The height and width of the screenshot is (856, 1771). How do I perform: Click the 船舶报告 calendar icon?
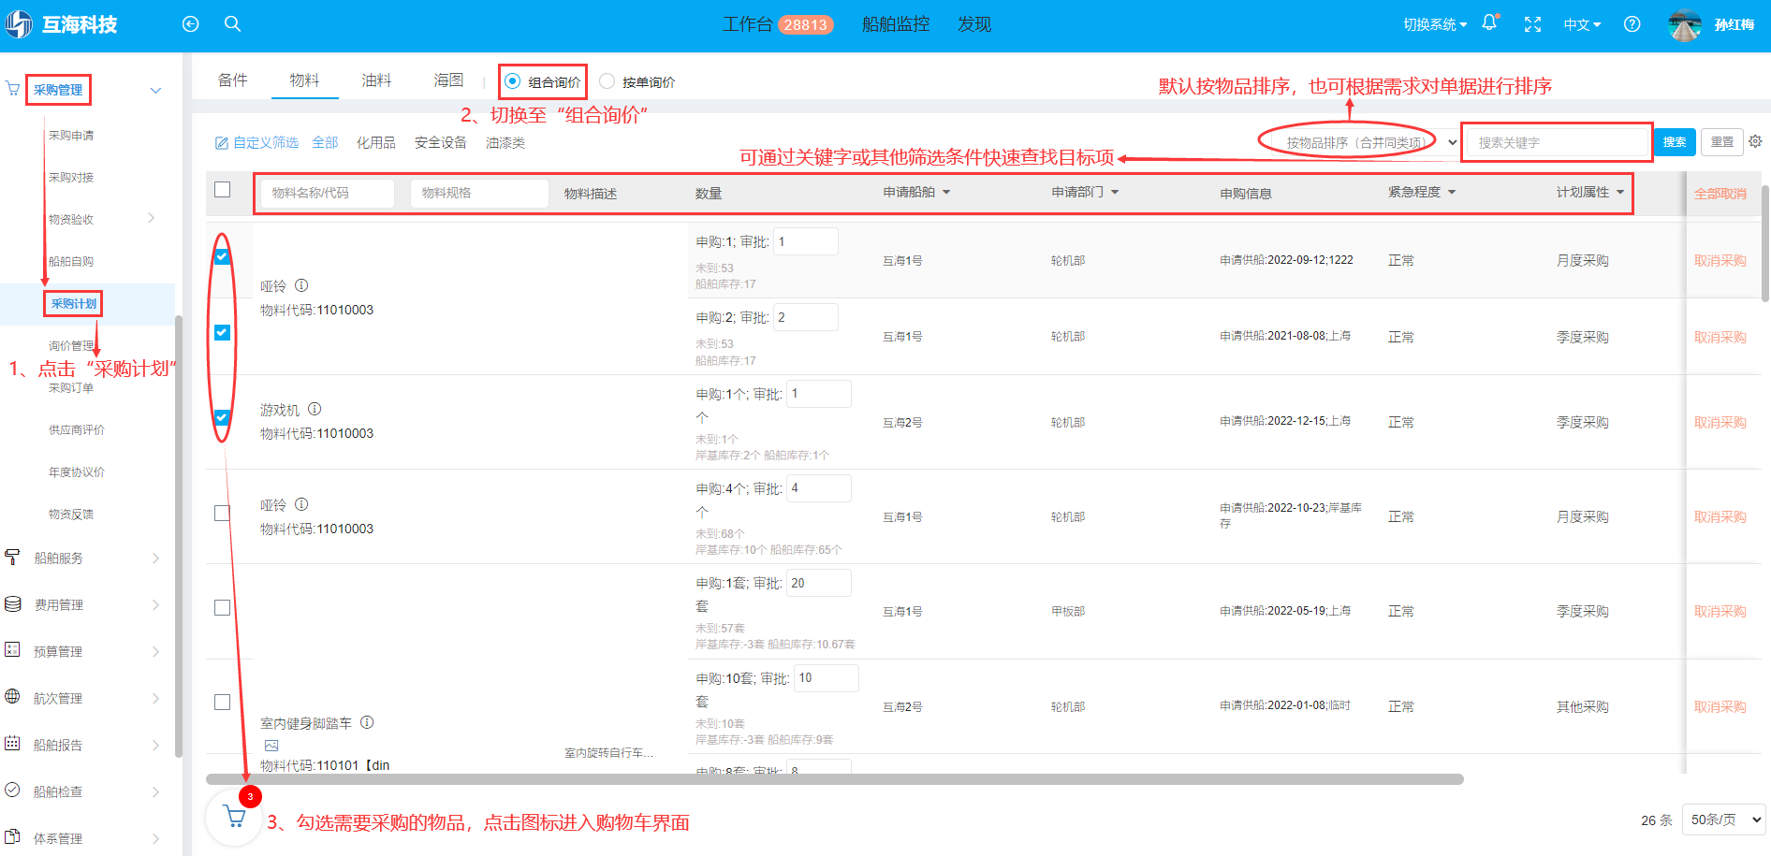click(x=12, y=744)
